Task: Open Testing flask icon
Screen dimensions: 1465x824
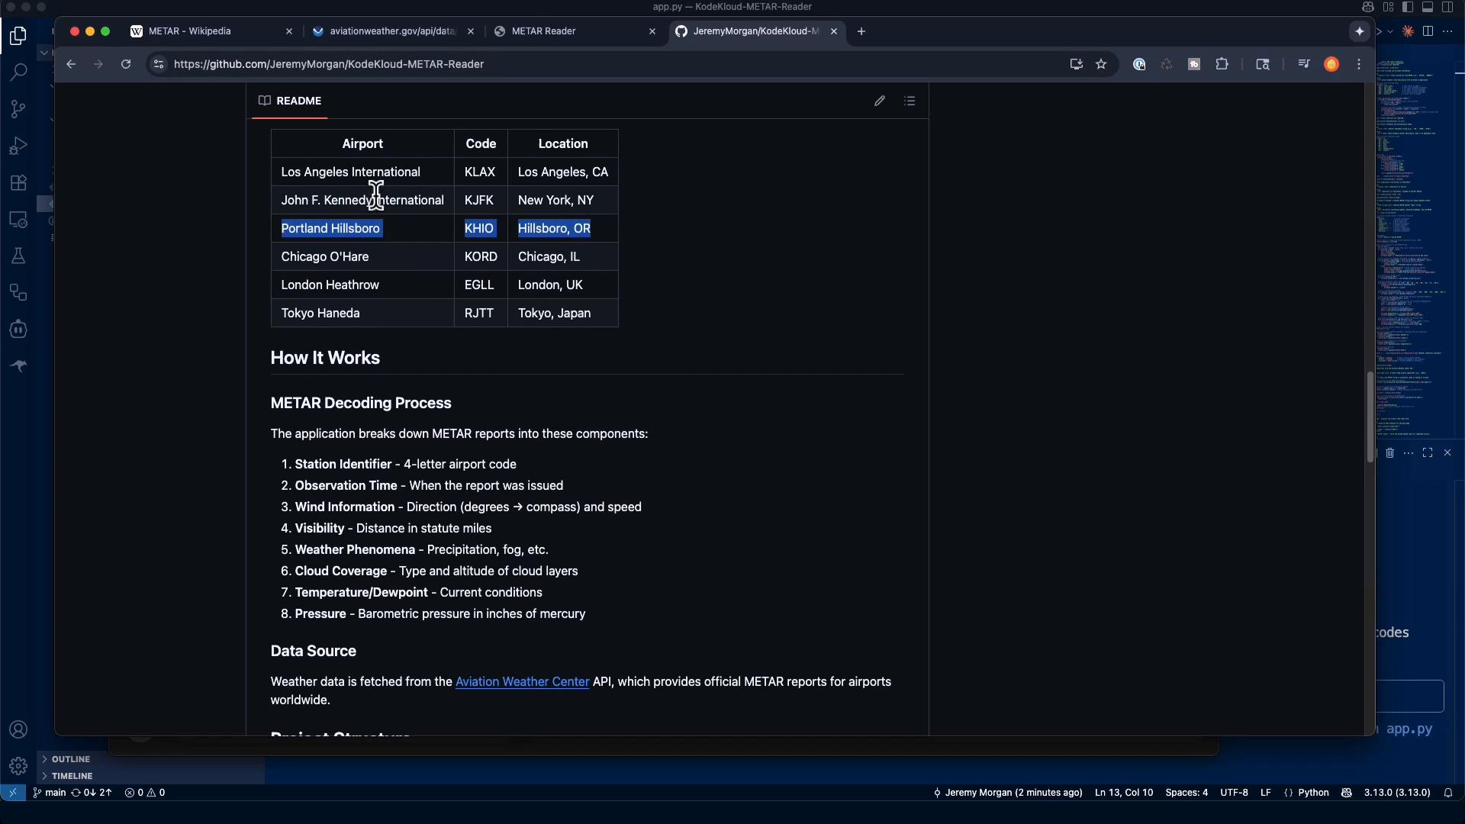Action: 18,256
